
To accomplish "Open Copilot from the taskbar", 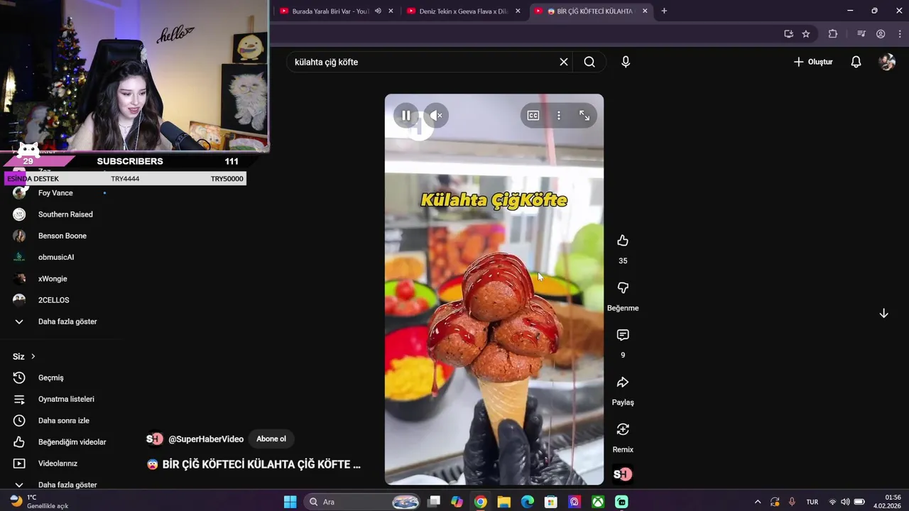I will point(457,502).
